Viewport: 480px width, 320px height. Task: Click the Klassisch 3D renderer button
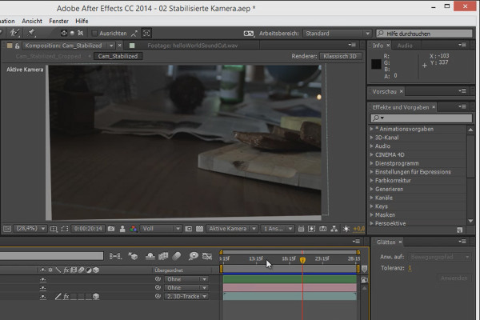(340, 56)
